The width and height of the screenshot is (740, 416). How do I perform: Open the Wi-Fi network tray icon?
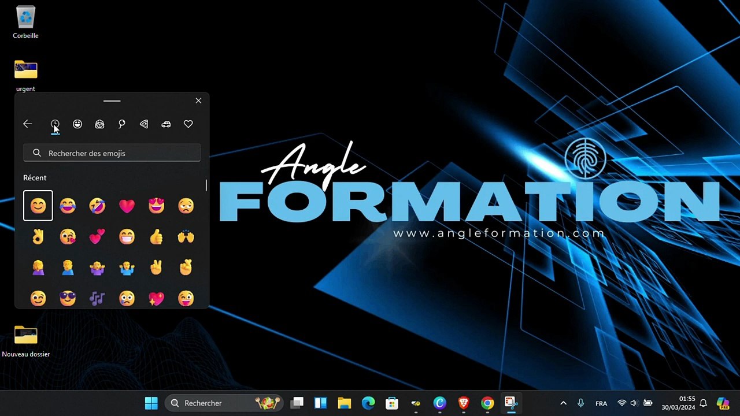[622, 403]
